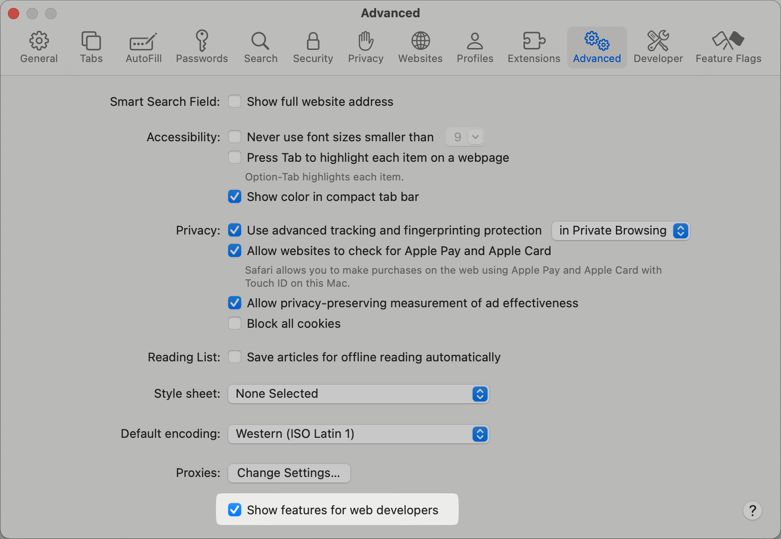This screenshot has width=781, height=539.
Task: Open the minimum font size stepper
Action: [475, 137]
